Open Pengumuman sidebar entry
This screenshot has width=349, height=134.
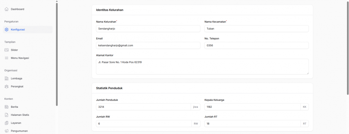click(x=28, y=131)
